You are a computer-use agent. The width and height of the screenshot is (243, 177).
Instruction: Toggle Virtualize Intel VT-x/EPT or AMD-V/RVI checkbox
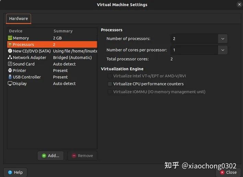110,76
